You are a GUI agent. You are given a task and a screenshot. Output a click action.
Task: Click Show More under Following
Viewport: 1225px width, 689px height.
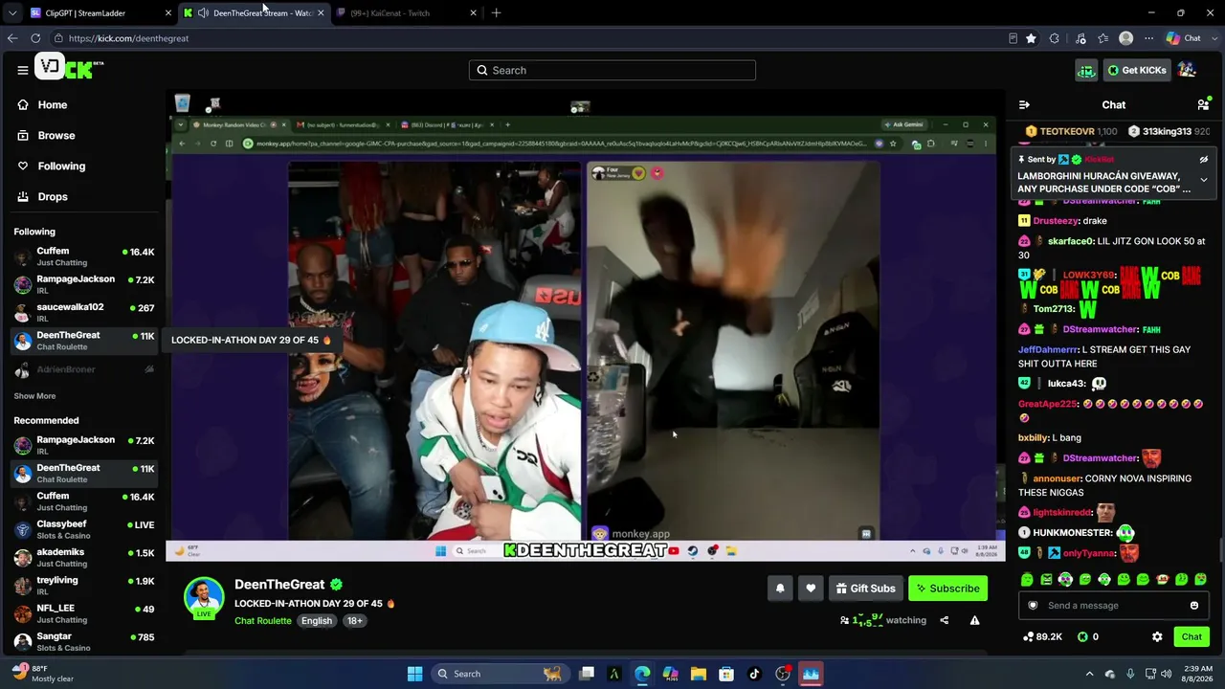tap(34, 396)
